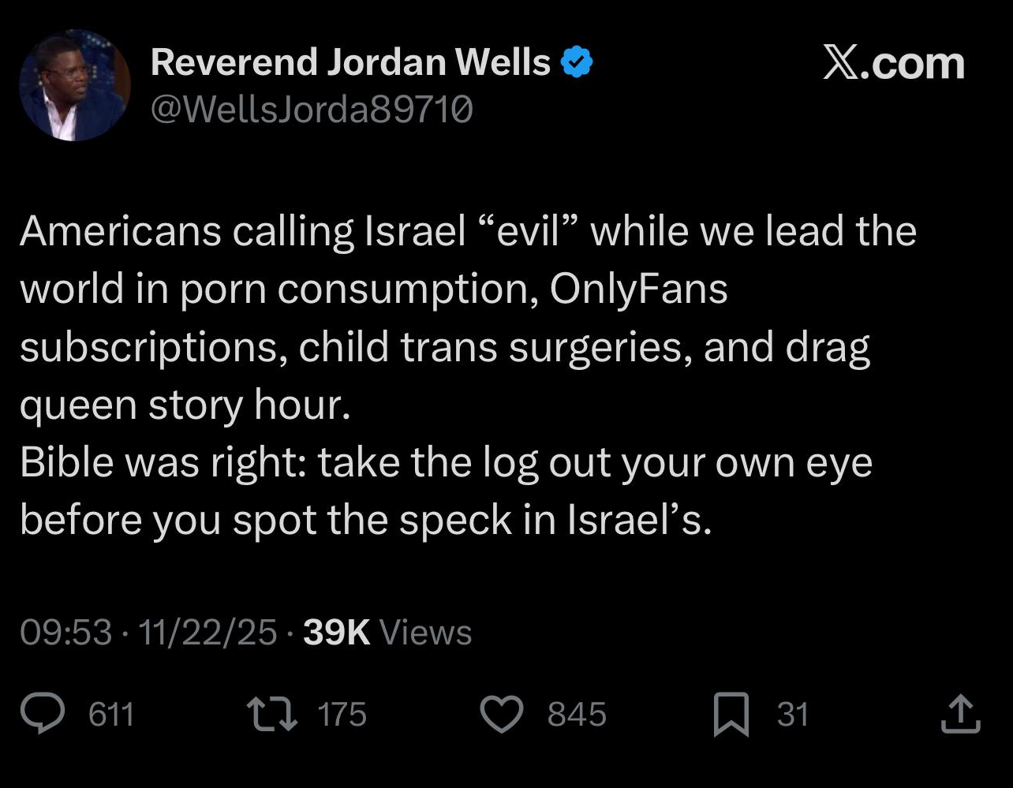
Task: Click the tweet's first line about Israel "evil"
Action: [468, 232]
